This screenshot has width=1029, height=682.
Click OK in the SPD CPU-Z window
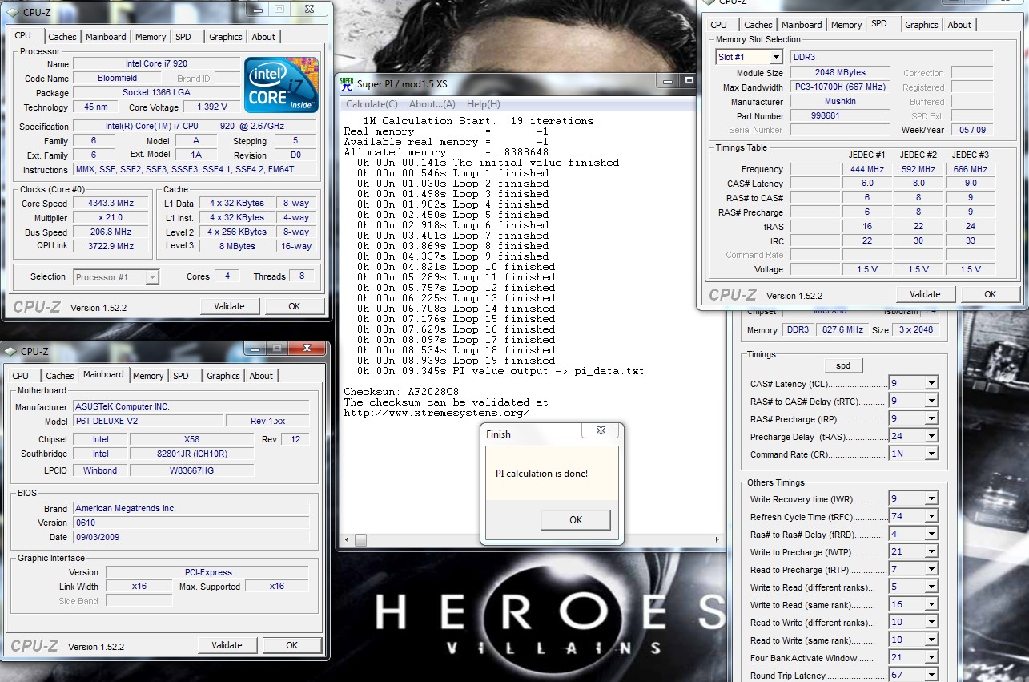tap(990, 294)
